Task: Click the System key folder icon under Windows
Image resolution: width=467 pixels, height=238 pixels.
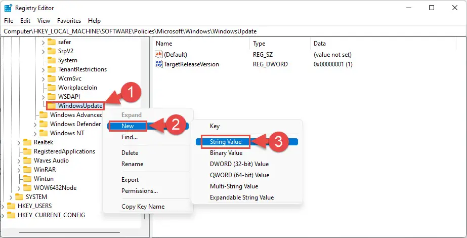Action: click(52, 60)
